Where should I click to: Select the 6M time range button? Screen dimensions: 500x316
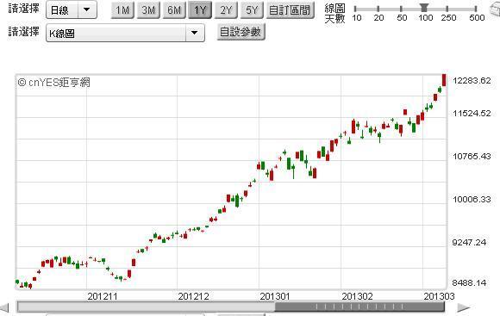click(x=174, y=9)
